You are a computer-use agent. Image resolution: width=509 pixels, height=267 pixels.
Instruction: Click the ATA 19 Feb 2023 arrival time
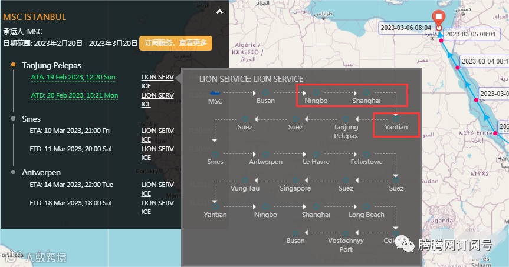[73, 78]
